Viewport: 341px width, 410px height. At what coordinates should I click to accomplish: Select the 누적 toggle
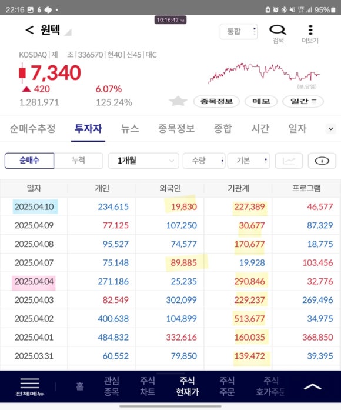tap(78, 161)
